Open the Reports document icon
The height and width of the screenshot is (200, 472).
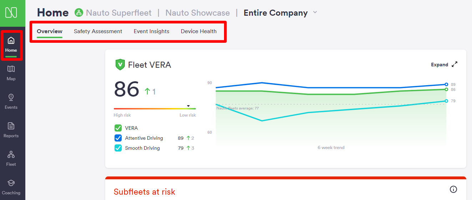[x=11, y=126]
